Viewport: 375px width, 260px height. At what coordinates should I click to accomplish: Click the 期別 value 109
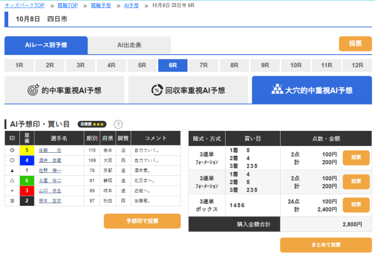(x=92, y=160)
